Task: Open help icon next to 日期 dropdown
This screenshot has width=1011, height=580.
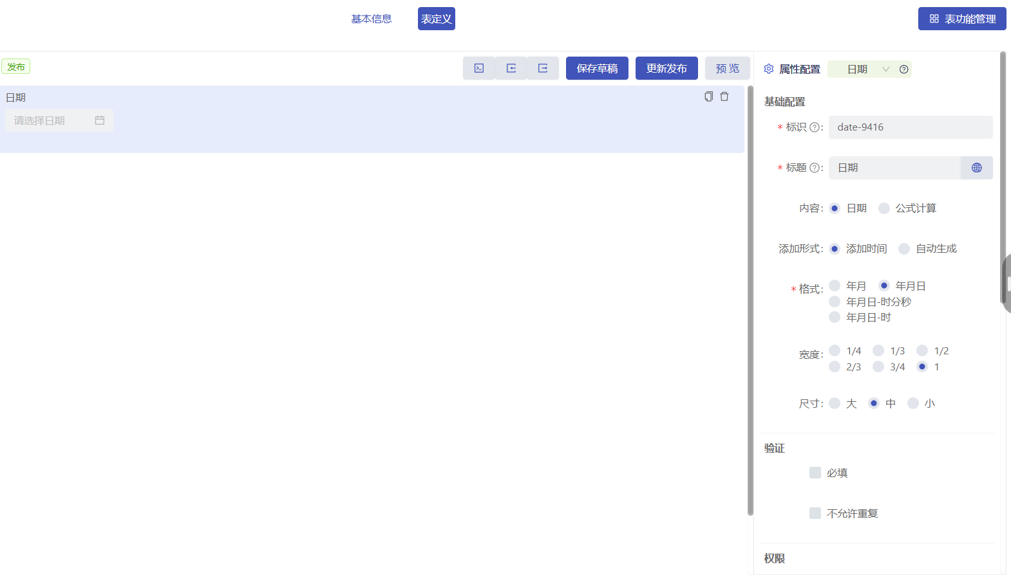Action: tap(904, 69)
